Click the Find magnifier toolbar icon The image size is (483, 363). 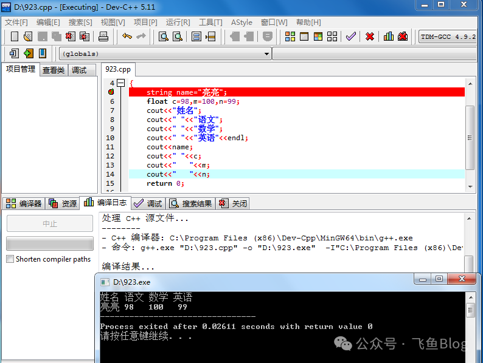(x=164, y=36)
